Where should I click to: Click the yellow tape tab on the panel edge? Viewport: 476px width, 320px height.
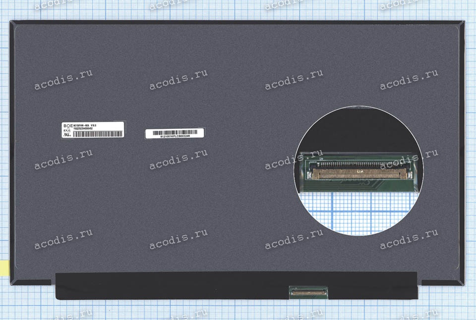point(3,266)
